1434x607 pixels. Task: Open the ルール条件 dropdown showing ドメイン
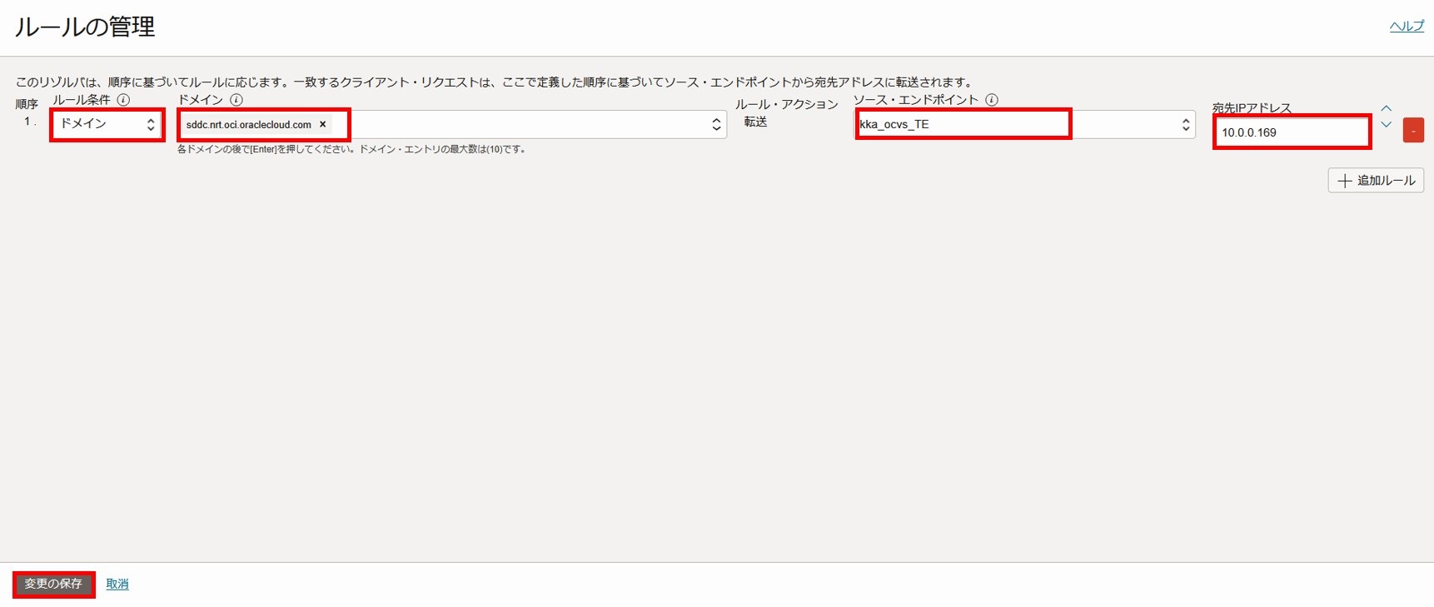[107, 124]
